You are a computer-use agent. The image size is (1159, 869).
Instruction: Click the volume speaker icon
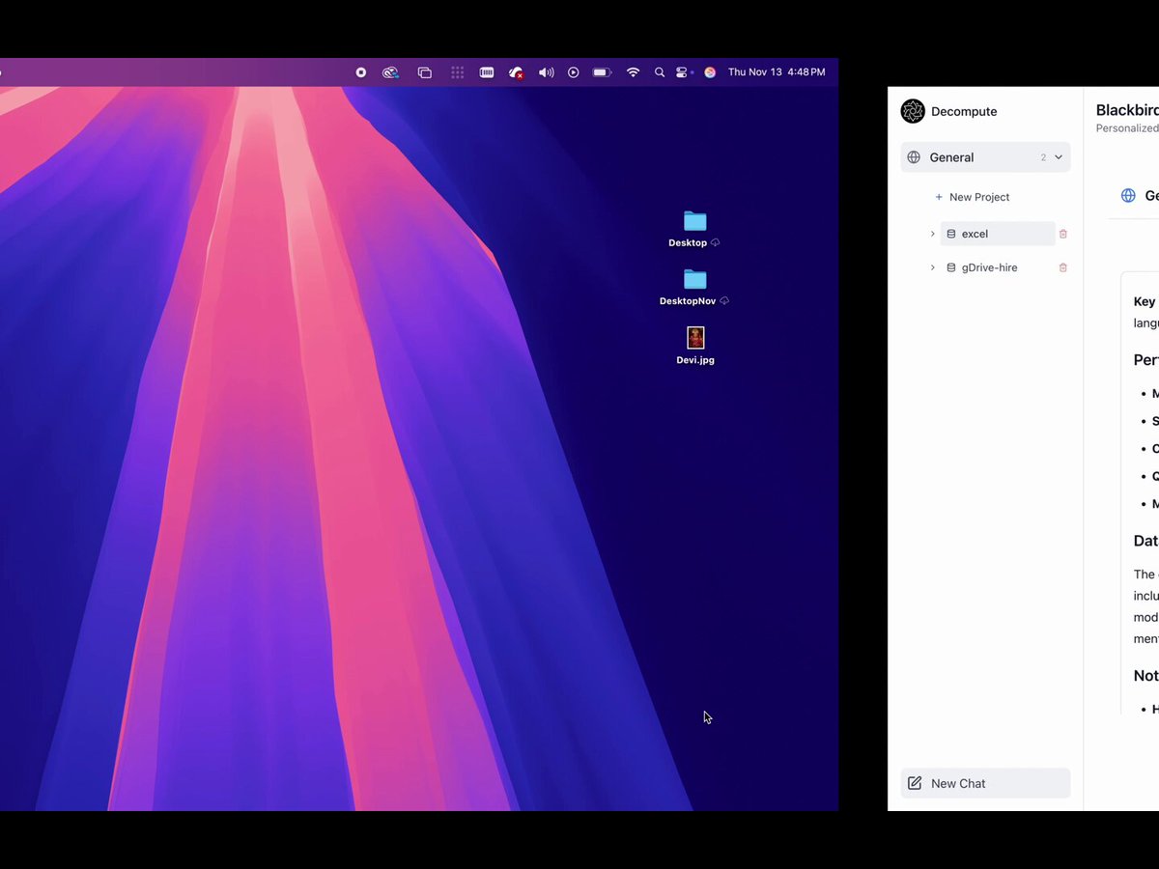point(547,72)
